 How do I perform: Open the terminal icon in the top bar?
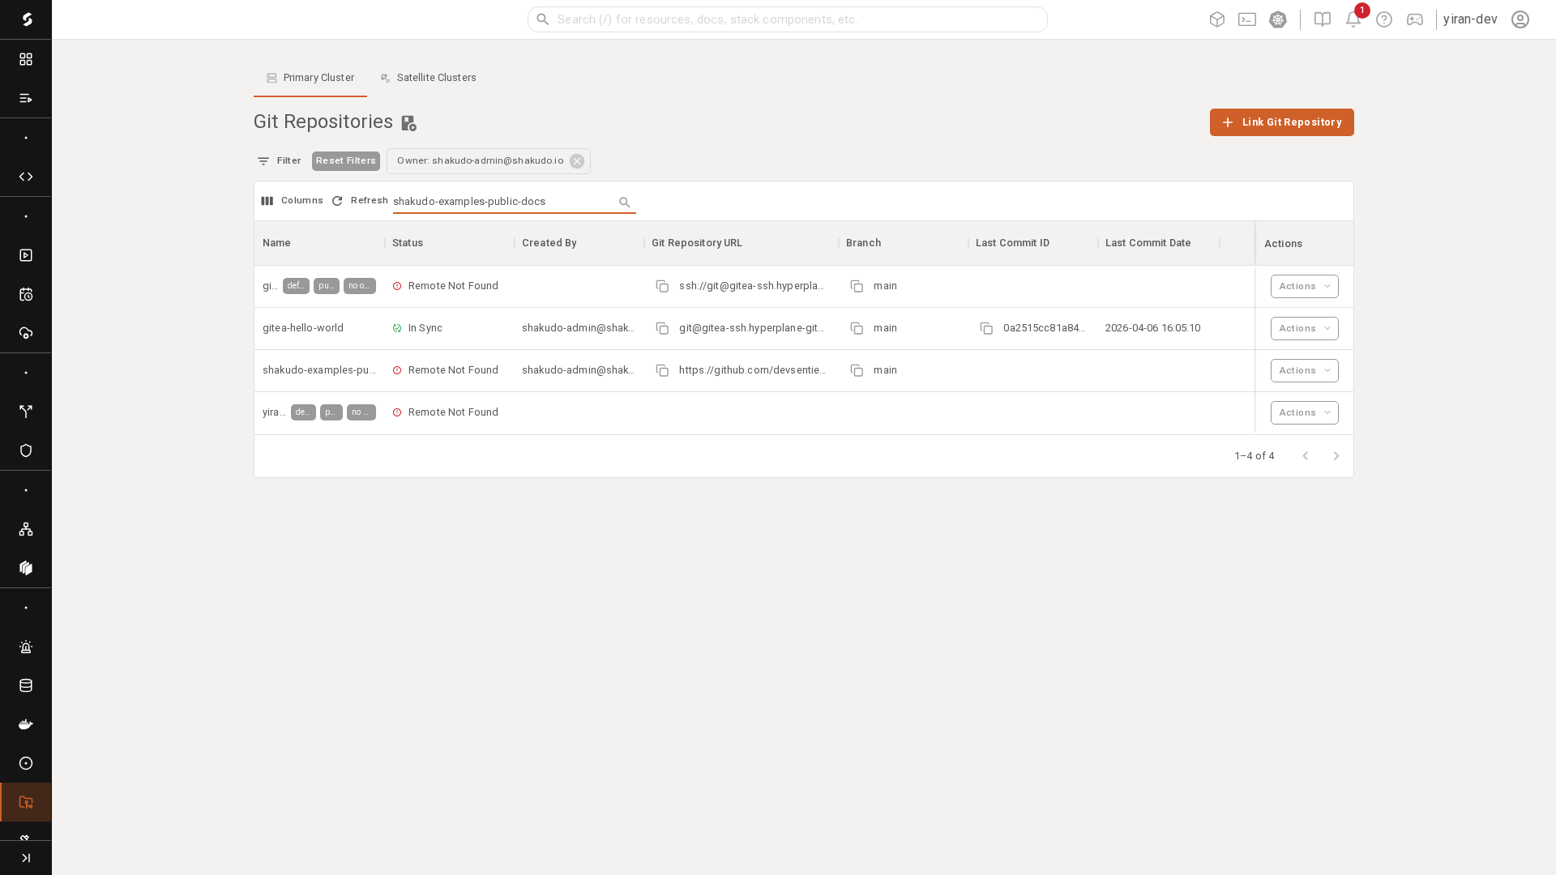tap(1247, 19)
